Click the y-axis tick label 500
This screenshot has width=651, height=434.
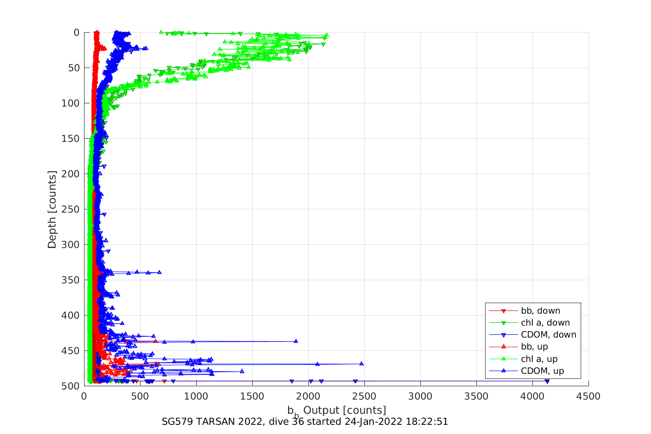pyautogui.click(x=70, y=386)
